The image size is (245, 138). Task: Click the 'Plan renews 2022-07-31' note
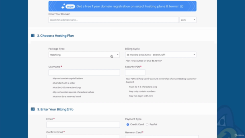click(x=144, y=61)
